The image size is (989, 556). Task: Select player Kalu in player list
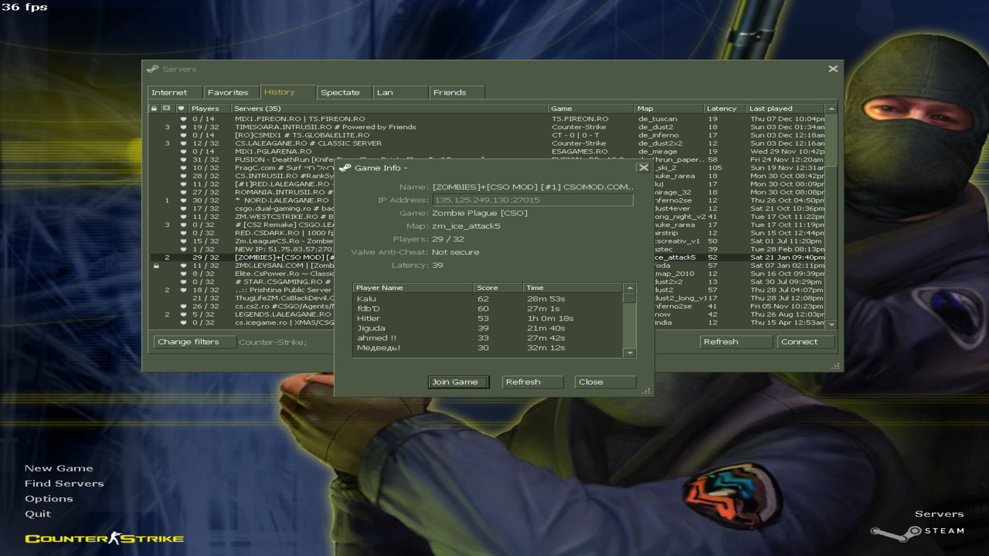[x=367, y=299]
